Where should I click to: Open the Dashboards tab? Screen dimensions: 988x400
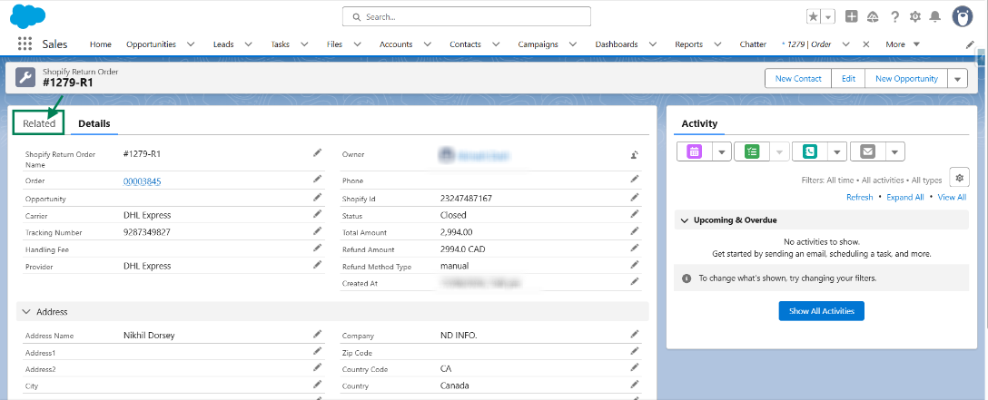pyautogui.click(x=617, y=44)
